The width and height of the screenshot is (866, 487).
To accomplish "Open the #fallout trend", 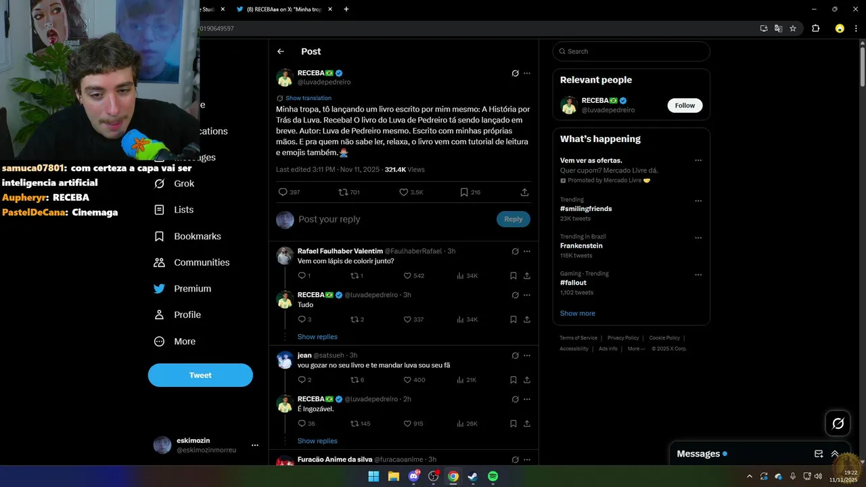I will (573, 283).
